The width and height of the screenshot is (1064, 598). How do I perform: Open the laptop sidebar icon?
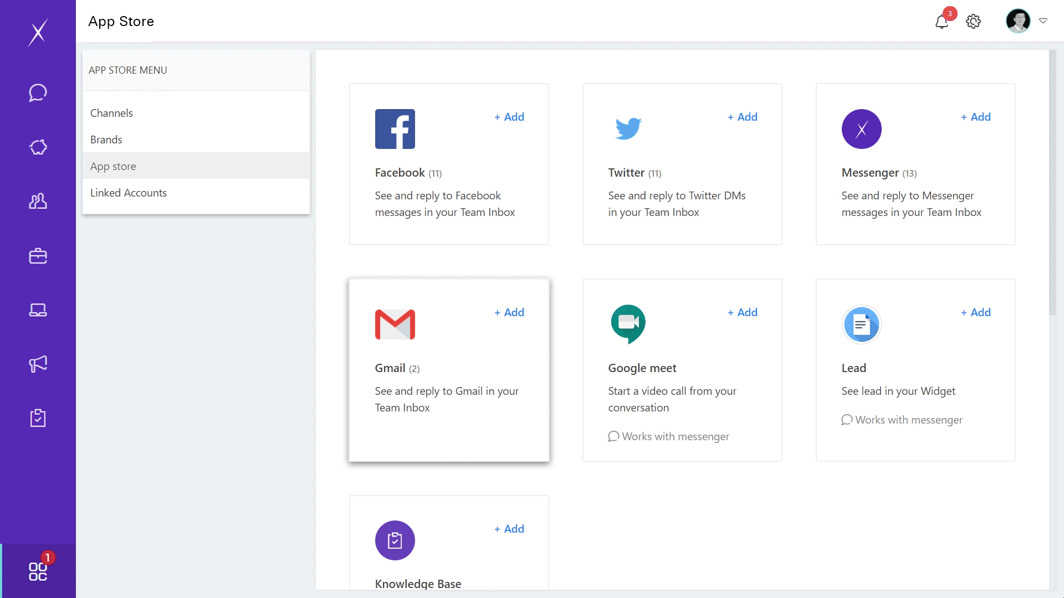(38, 310)
